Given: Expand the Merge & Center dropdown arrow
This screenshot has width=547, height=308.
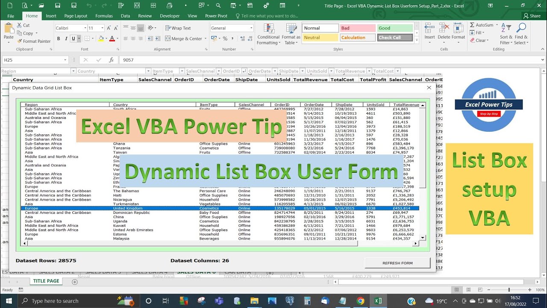Looking at the screenshot, I should (206, 38).
